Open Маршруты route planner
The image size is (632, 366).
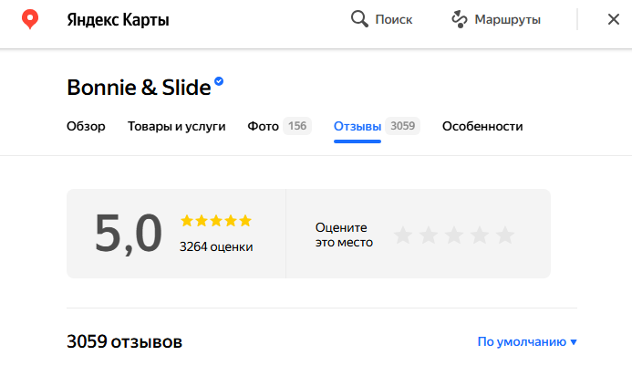click(507, 19)
